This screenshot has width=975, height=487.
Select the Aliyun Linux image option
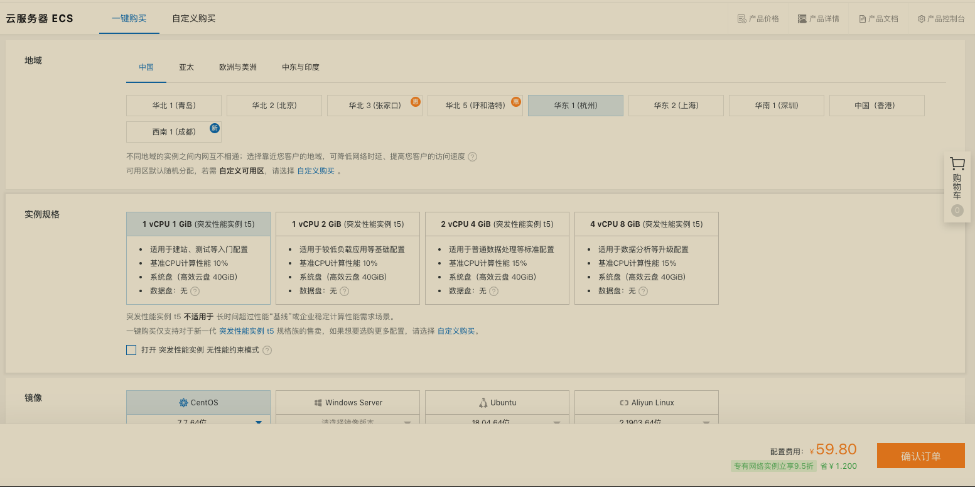(x=647, y=403)
